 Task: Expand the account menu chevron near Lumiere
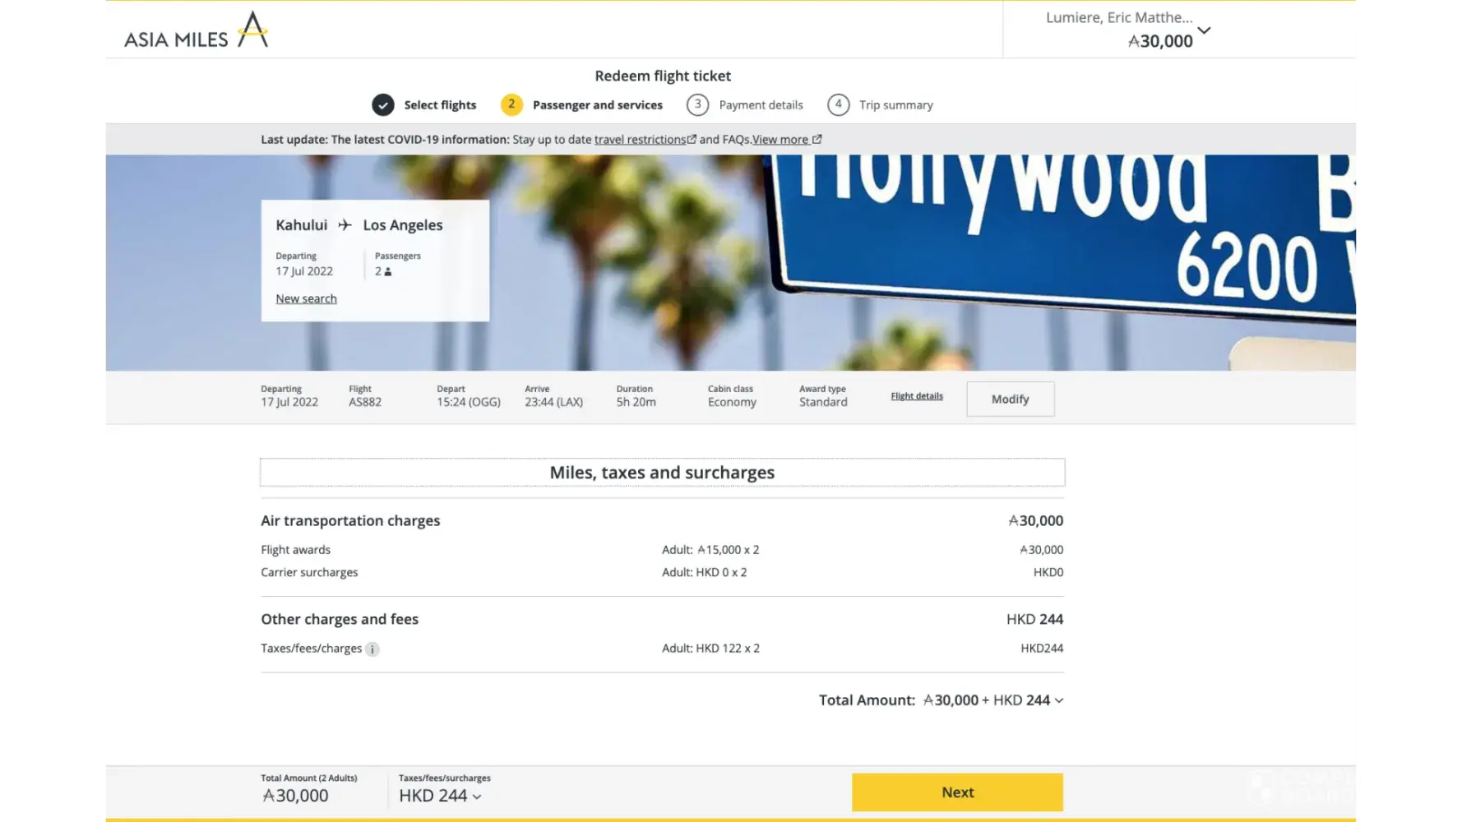(1204, 30)
